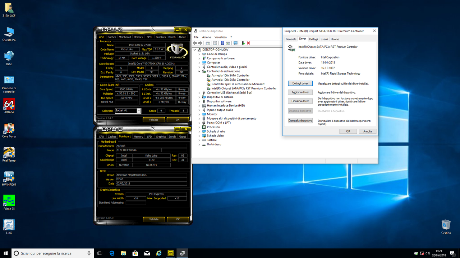
Task: Click OK in the lower CPU-Z Mainboard window
Action: coord(178,219)
